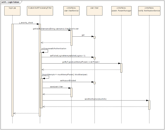
Task: Select the login.jsp activation bar
Action: point(12,70)
